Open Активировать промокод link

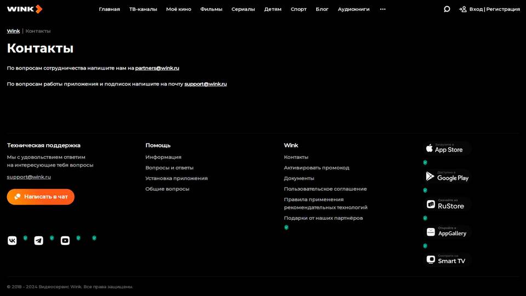[317, 168]
